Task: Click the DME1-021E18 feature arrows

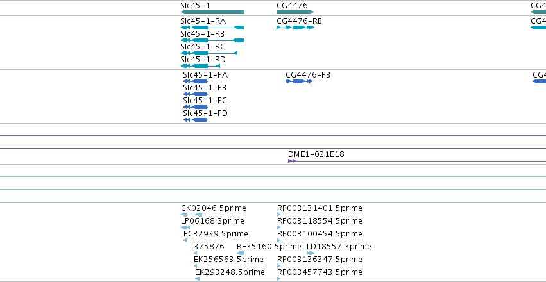Action: 292,161
